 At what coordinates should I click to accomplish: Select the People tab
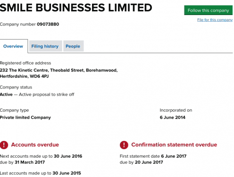(x=73, y=46)
